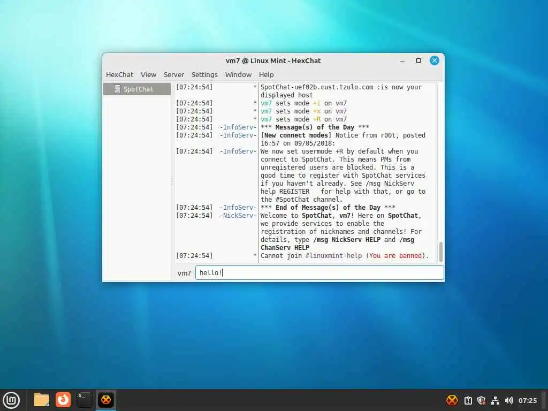548x411 pixels.
Task: Click the SpotChat server page icon
Action: (x=117, y=89)
